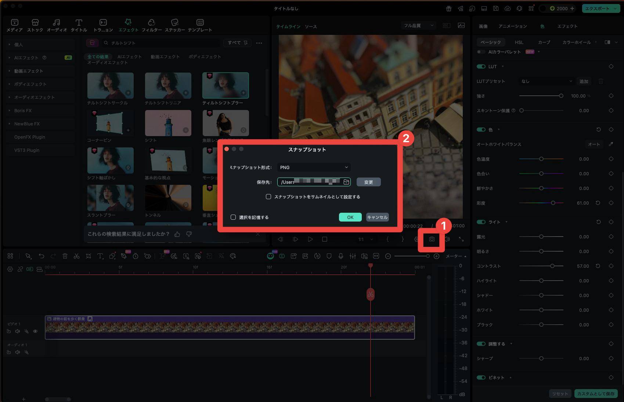Click the LUT 強さ strength slider handle
Viewport: 624px width, 402px height.
click(x=561, y=96)
